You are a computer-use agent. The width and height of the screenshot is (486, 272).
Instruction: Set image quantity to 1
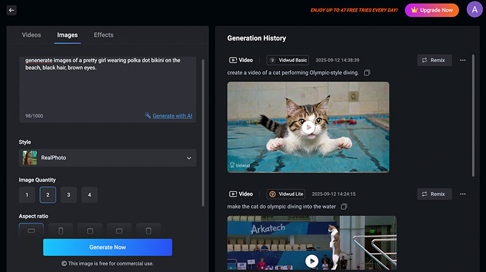click(27, 195)
